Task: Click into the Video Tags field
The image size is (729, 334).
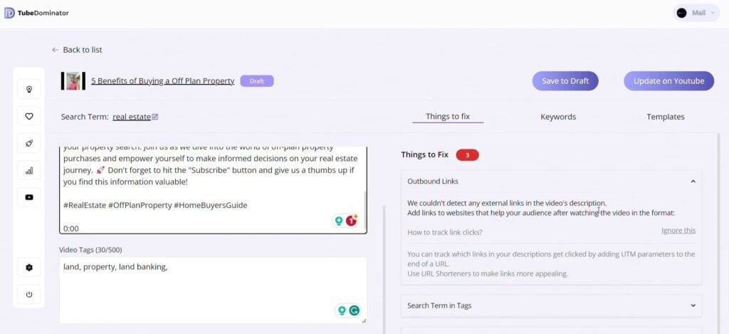Action: coord(213,291)
